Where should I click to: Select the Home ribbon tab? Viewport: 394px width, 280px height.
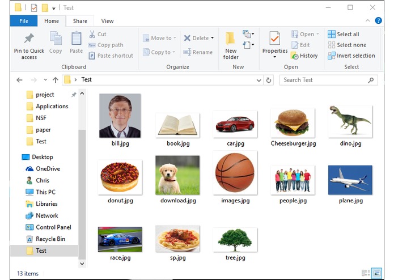click(52, 21)
